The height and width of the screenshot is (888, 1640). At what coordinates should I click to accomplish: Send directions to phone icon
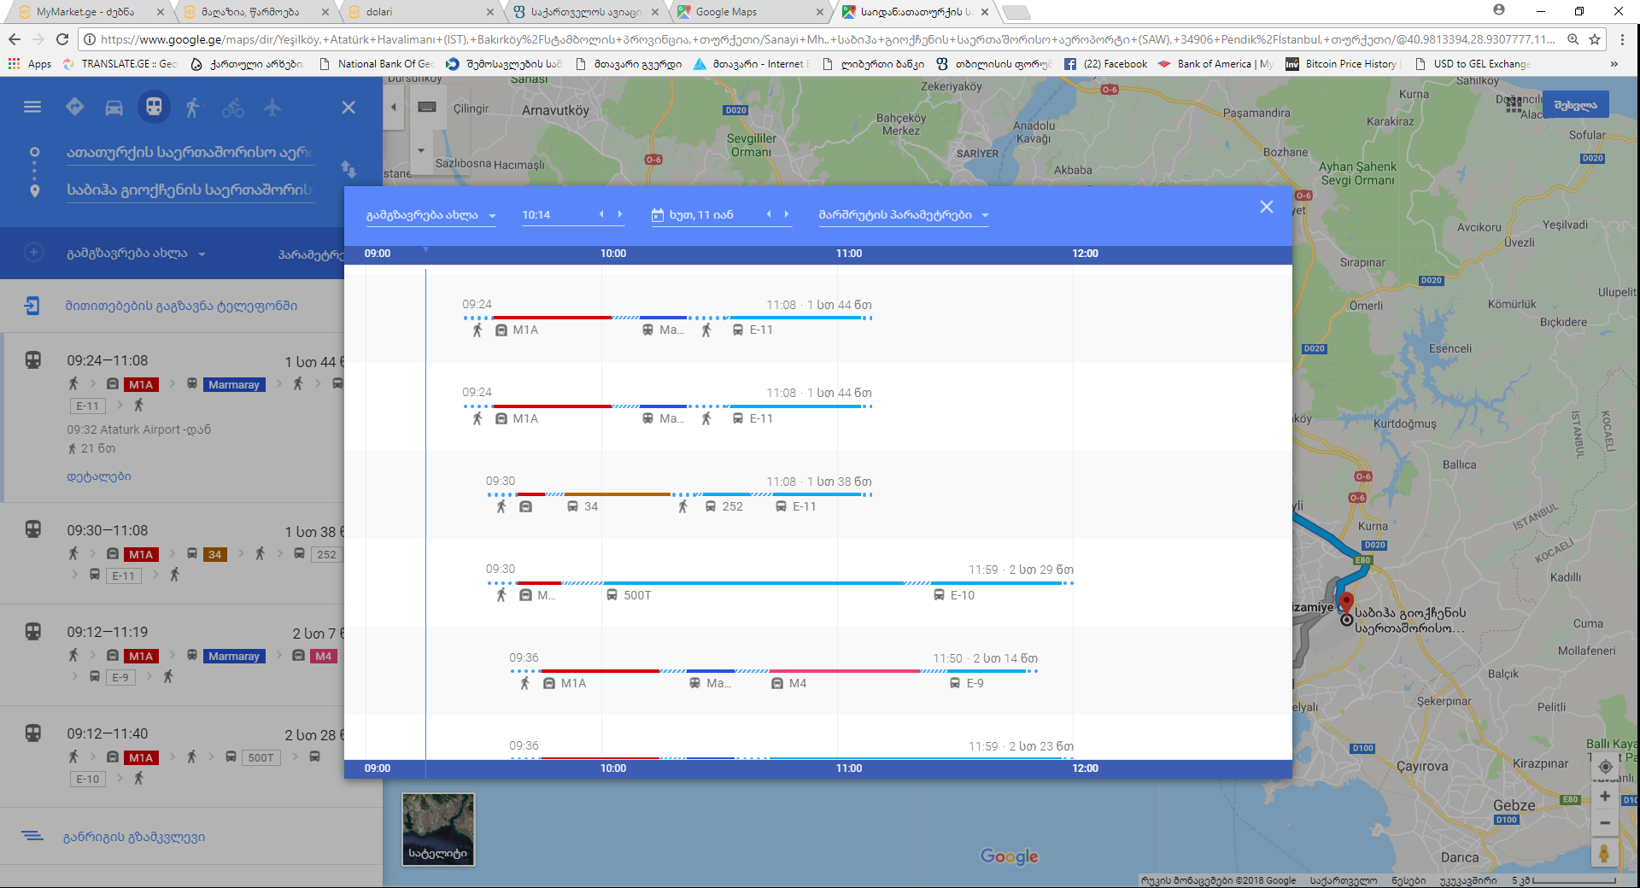pos(32,306)
